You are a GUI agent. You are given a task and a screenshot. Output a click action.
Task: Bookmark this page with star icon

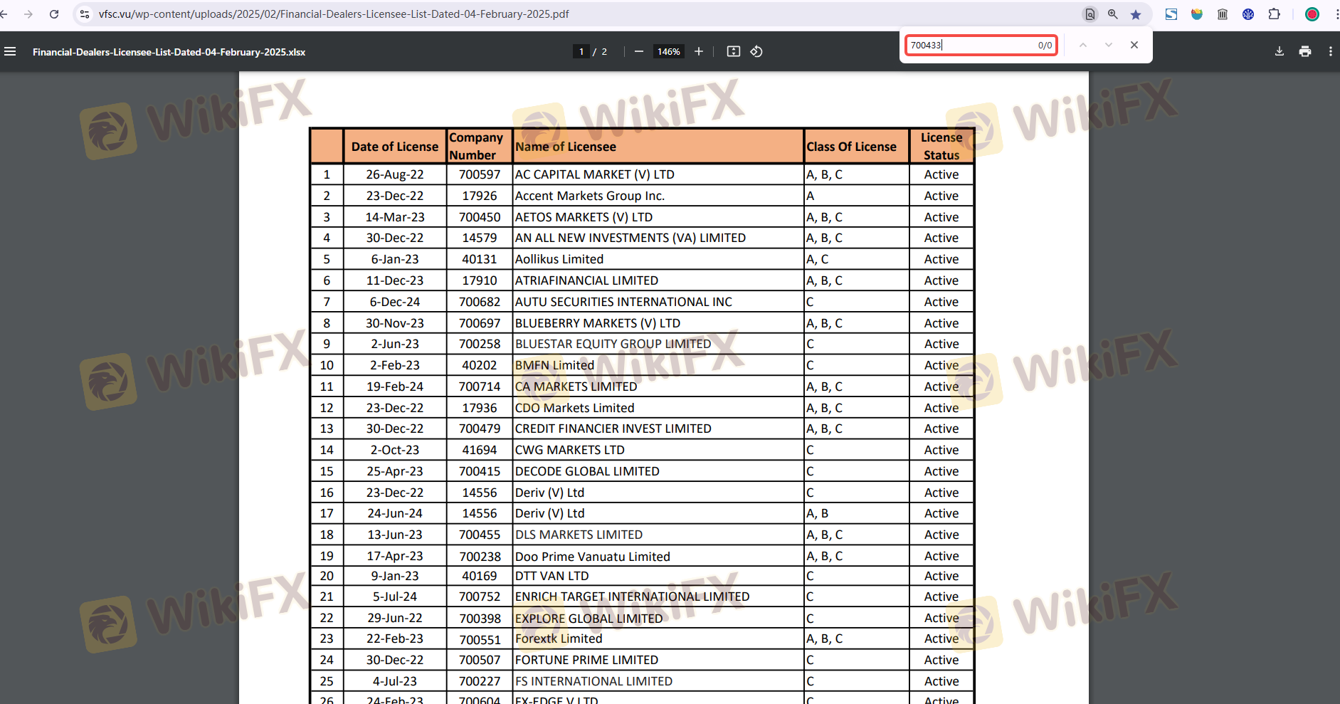pos(1136,14)
